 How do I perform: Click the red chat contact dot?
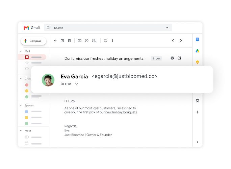click(x=27, y=85)
